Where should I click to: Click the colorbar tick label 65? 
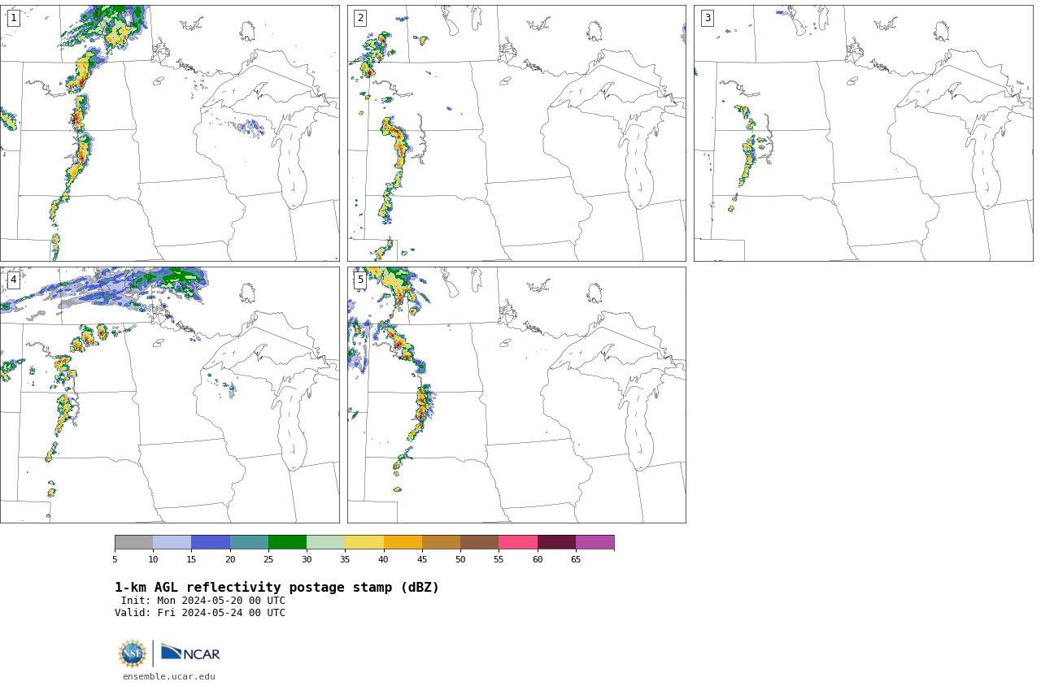pos(576,559)
